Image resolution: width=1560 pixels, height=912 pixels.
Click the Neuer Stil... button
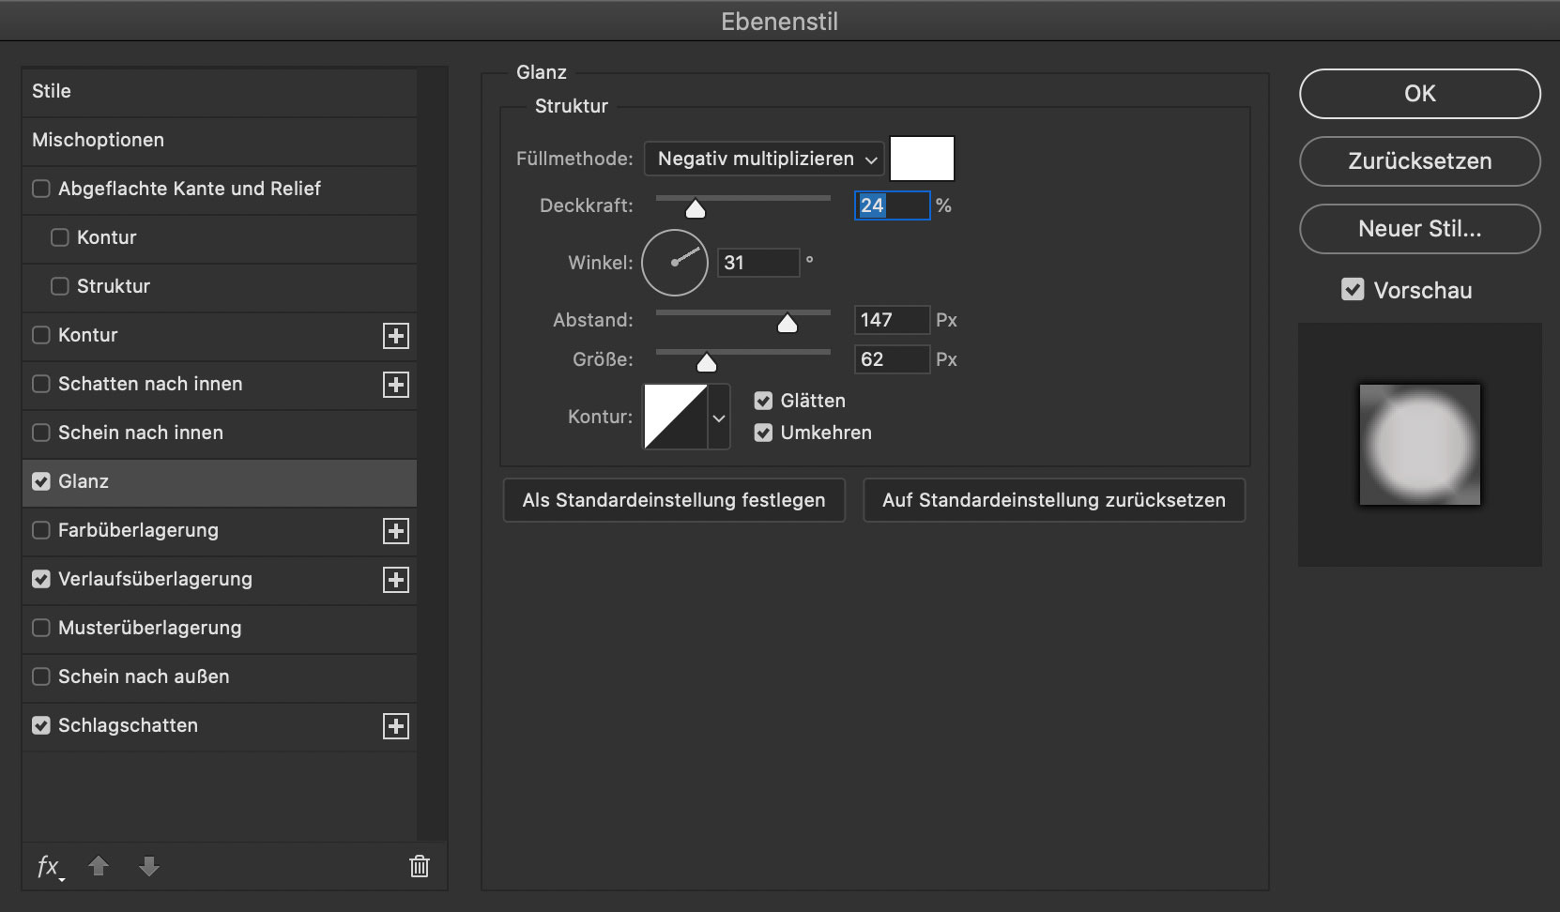[1419, 229]
